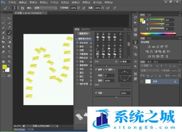Toggle the 翻转 X checkbox
This screenshot has width=182, height=132.
coord(96,69)
